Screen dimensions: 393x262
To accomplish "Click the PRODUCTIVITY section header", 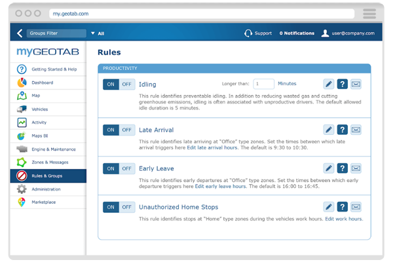I will (234, 68).
